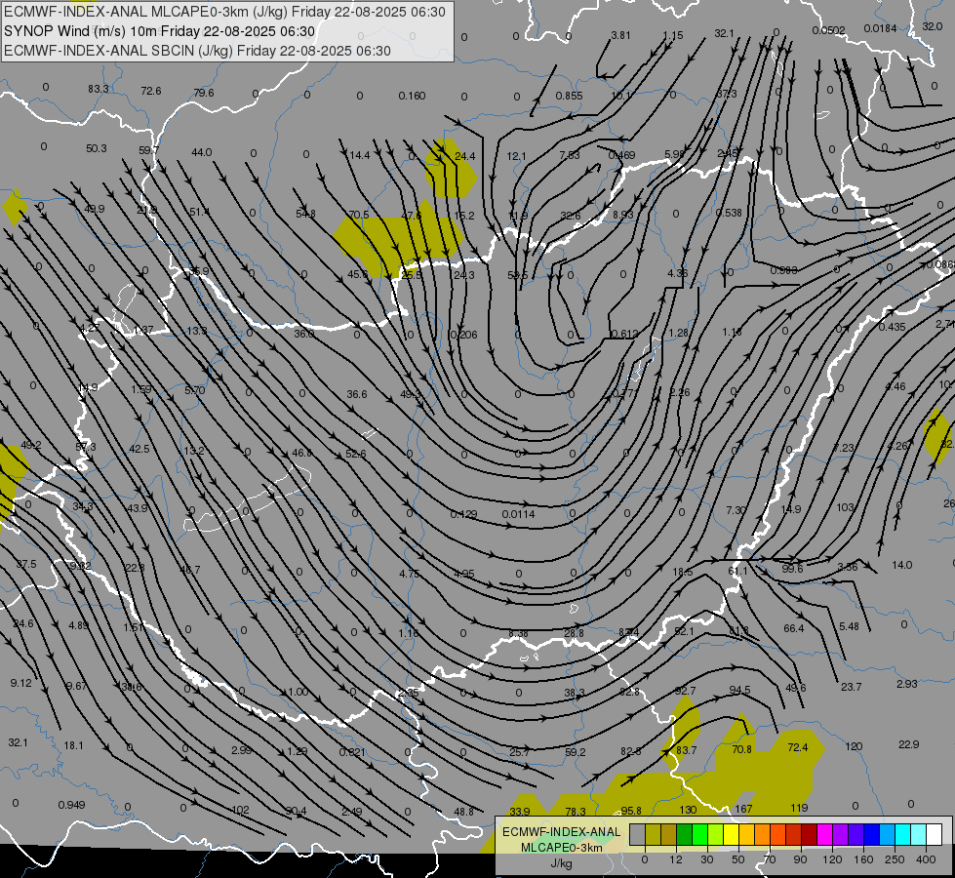Click the map value 0.855

click(569, 96)
